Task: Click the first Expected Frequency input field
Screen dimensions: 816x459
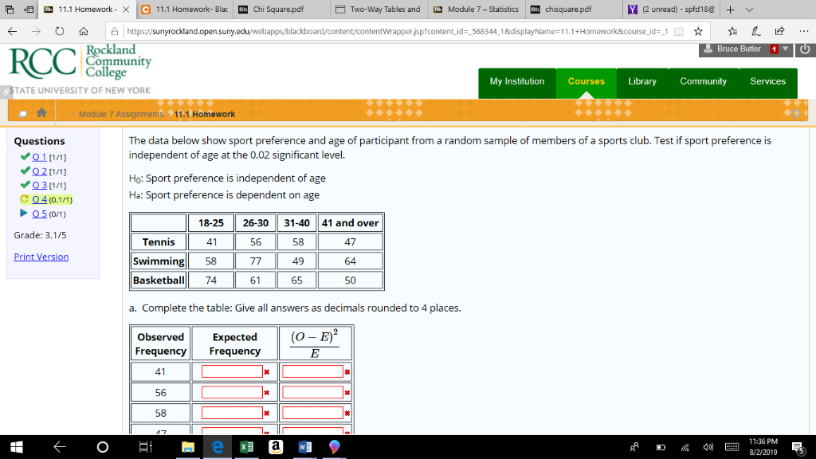Action: pyautogui.click(x=231, y=371)
